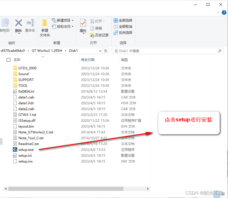Sort by the Name (名称) column
The height and width of the screenshot is (198, 228).
coord(17,60)
